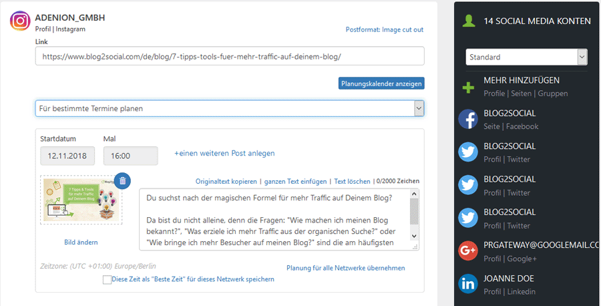
Task: Click the 0/2000 Zeichen counter
Action: point(398,181)
